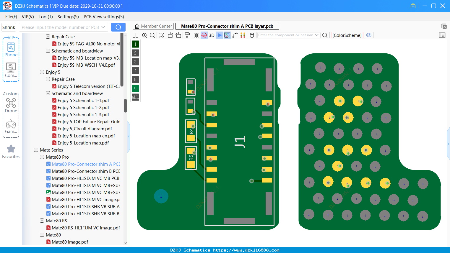The height and width of the screenshot is (253, 450).
Task: Open Mate80 RS-HL1FJJM VC image.pdf
Action: point(86,228)
